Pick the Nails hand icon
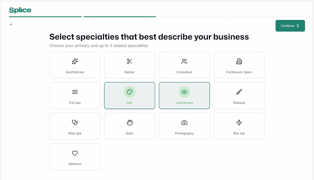 click(130, 122)
